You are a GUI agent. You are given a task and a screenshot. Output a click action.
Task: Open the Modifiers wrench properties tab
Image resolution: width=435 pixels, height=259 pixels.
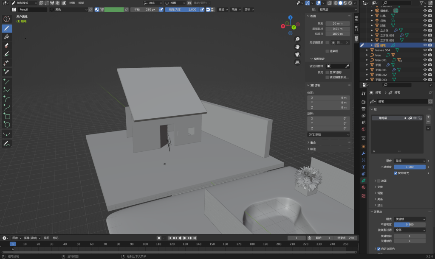pos(363,153)
